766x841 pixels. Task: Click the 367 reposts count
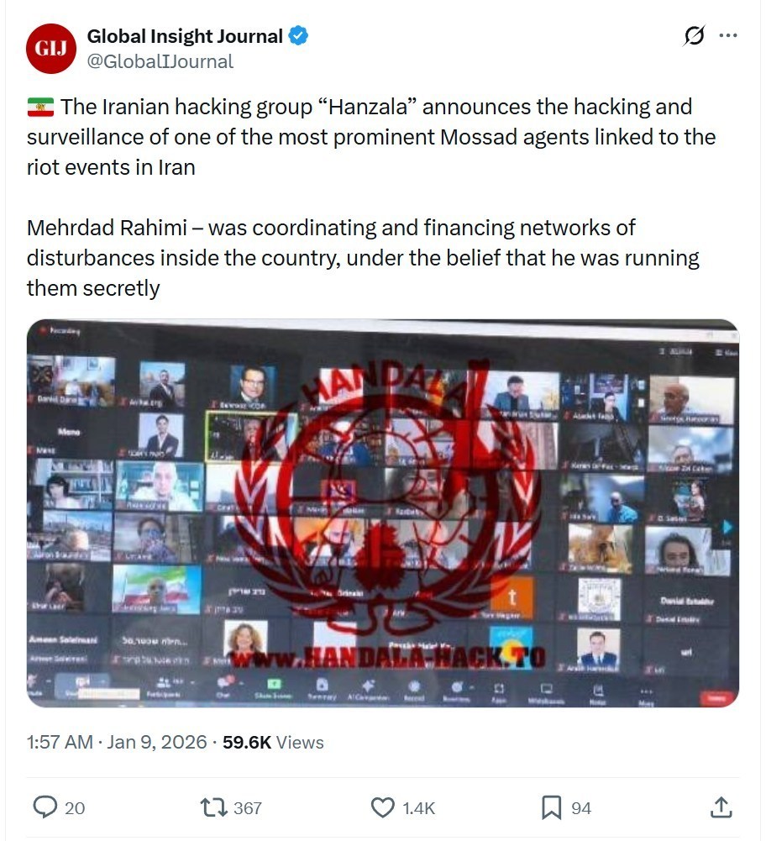pyautogui.click(x=248, y=807)
